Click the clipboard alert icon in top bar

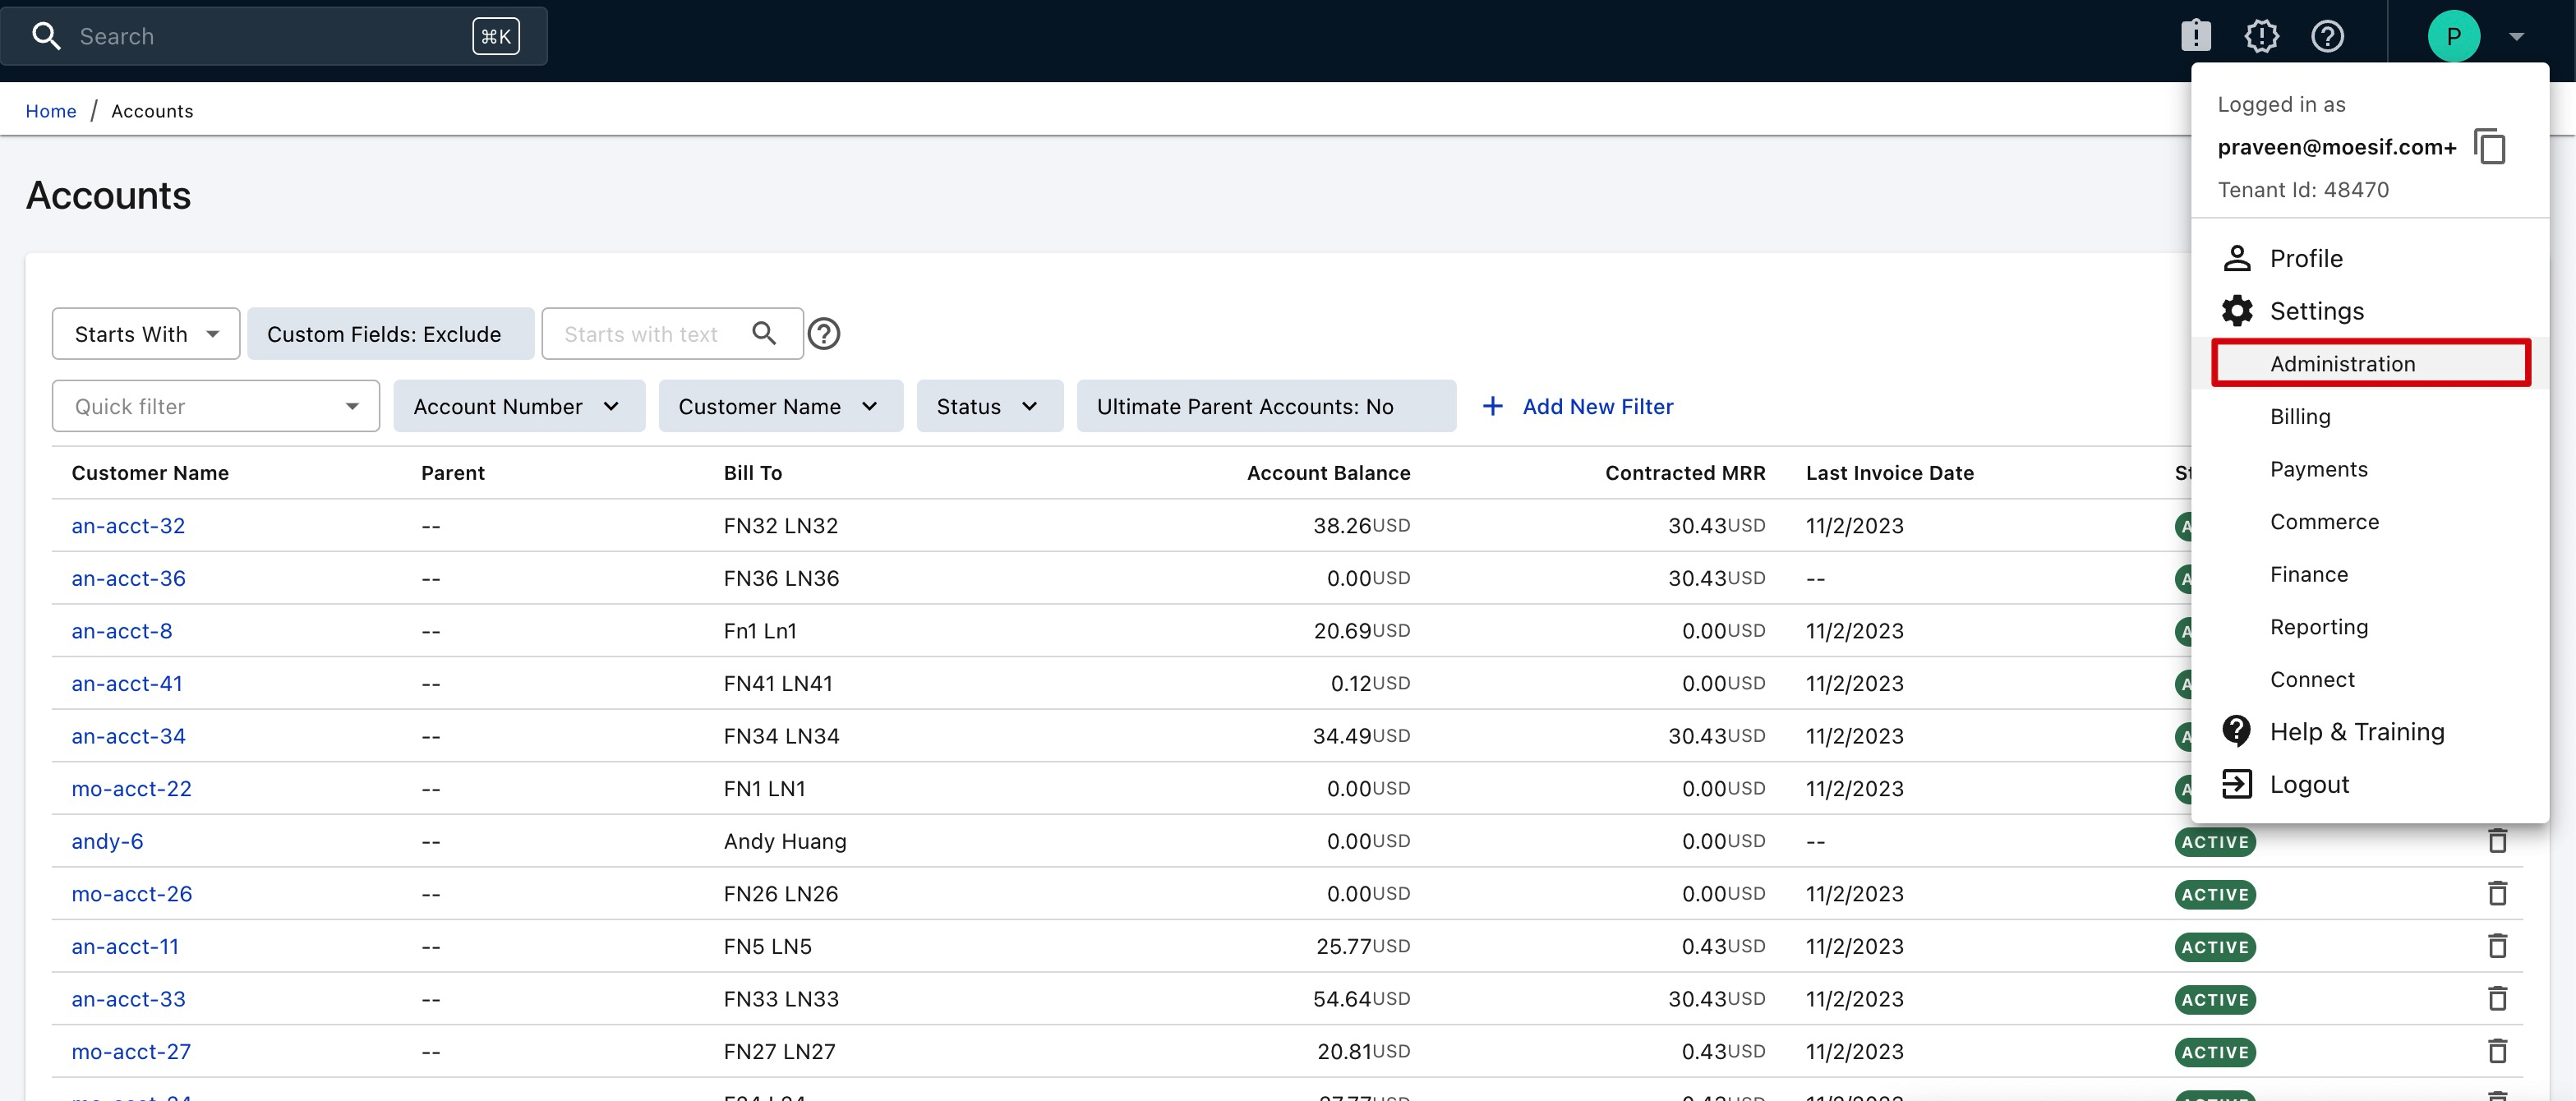coord(2195,36)
